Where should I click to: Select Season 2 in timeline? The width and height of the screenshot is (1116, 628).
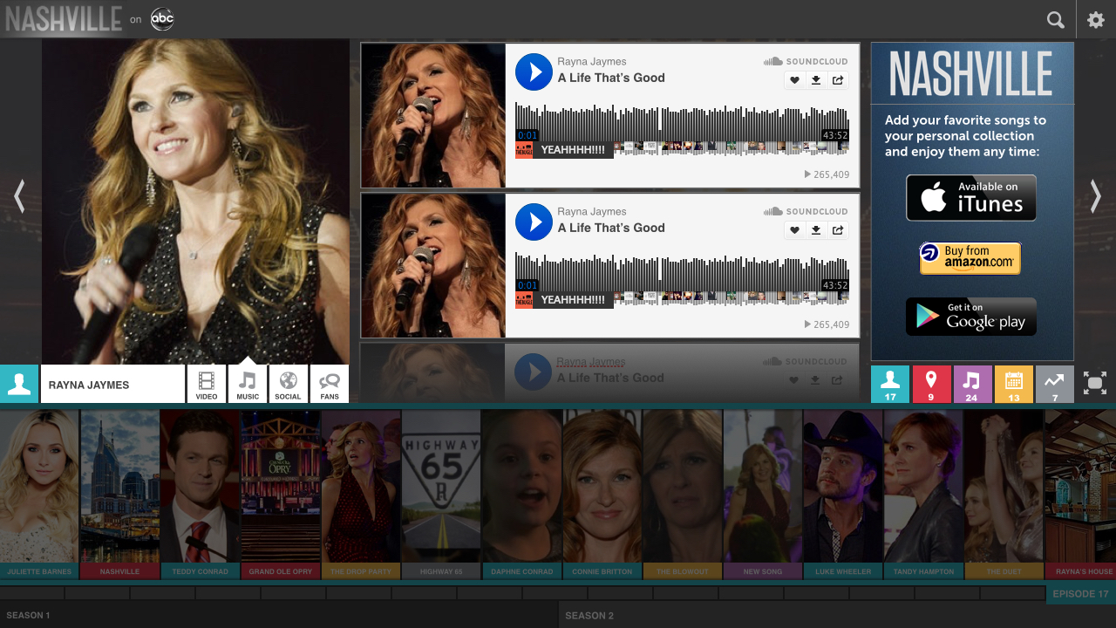pos(837,615)
